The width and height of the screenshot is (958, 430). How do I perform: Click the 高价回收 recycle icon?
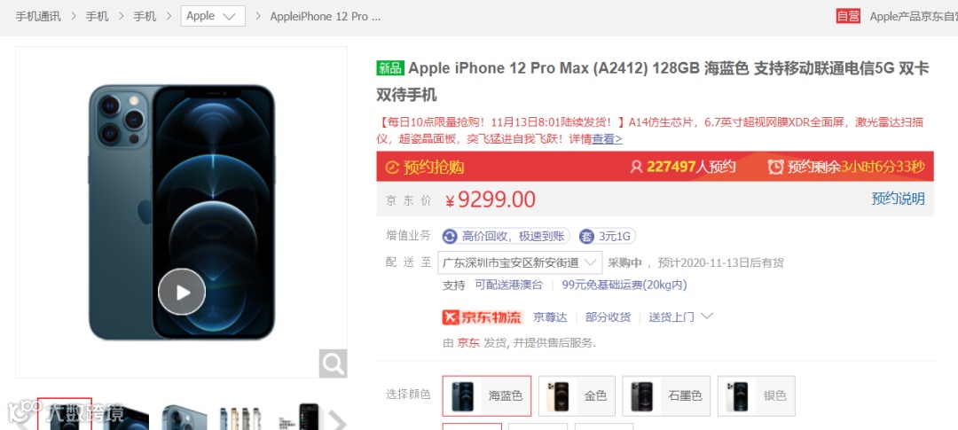point(450,237)
